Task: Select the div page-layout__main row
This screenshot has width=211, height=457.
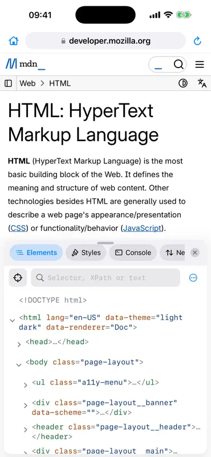Action: pos(105,451)
